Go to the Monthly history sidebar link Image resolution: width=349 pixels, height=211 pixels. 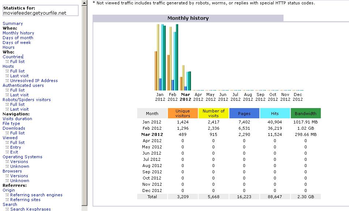click(18, 33)
